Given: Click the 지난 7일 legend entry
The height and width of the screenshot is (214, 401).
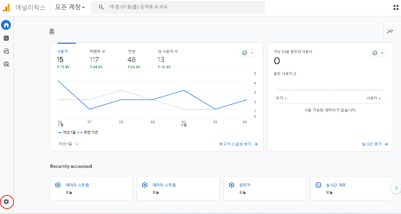Looking at the screenshot, I should (x=67, y=133).
